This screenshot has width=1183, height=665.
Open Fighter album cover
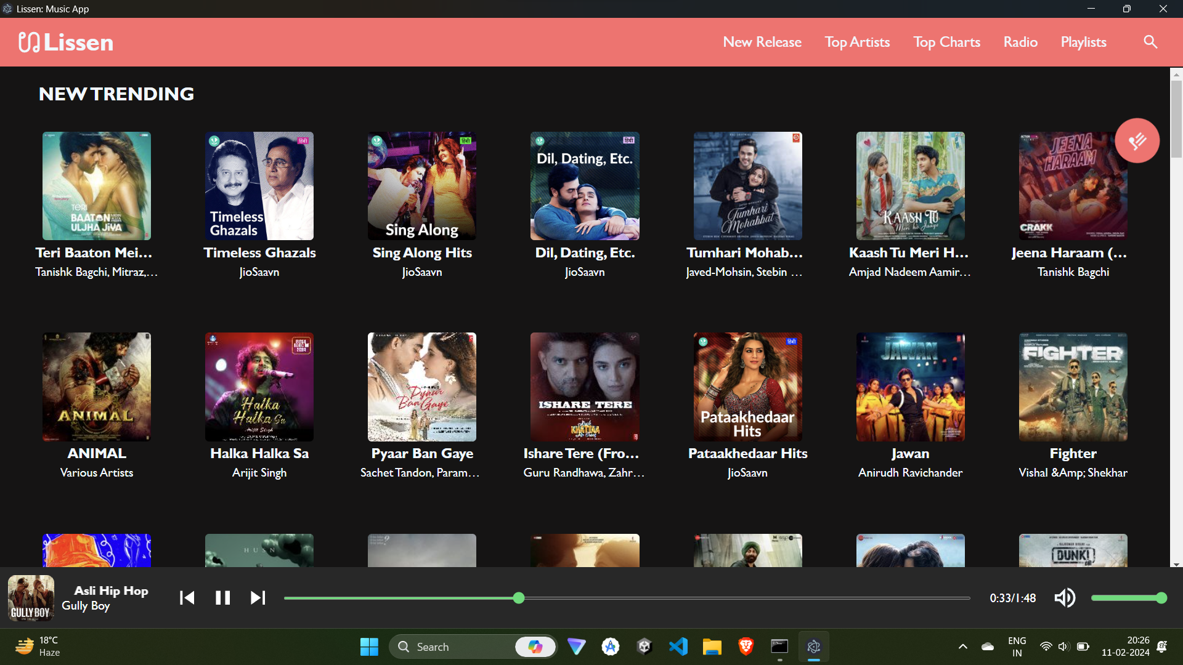pos(1073,387)
